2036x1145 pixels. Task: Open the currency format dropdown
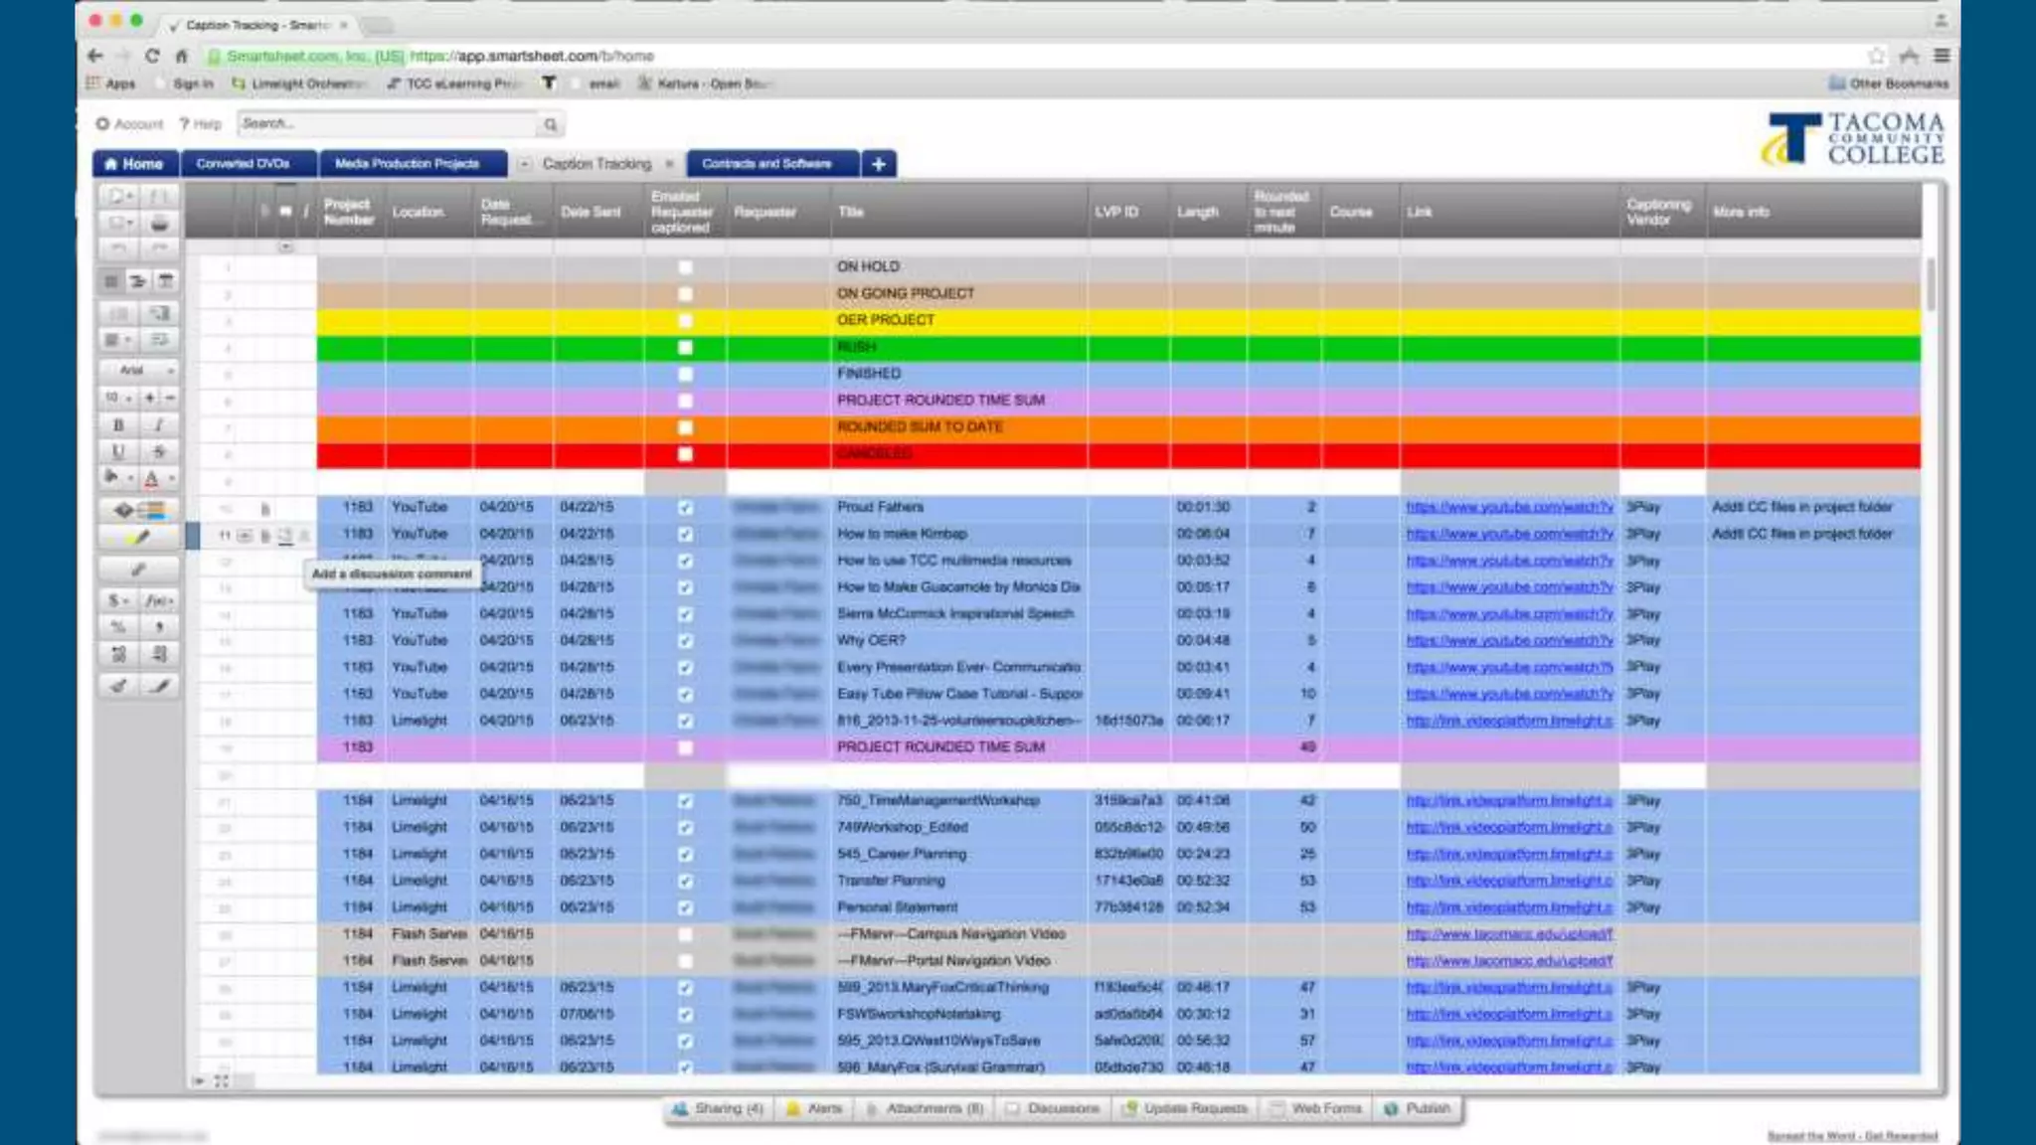[x=118, y=600]
